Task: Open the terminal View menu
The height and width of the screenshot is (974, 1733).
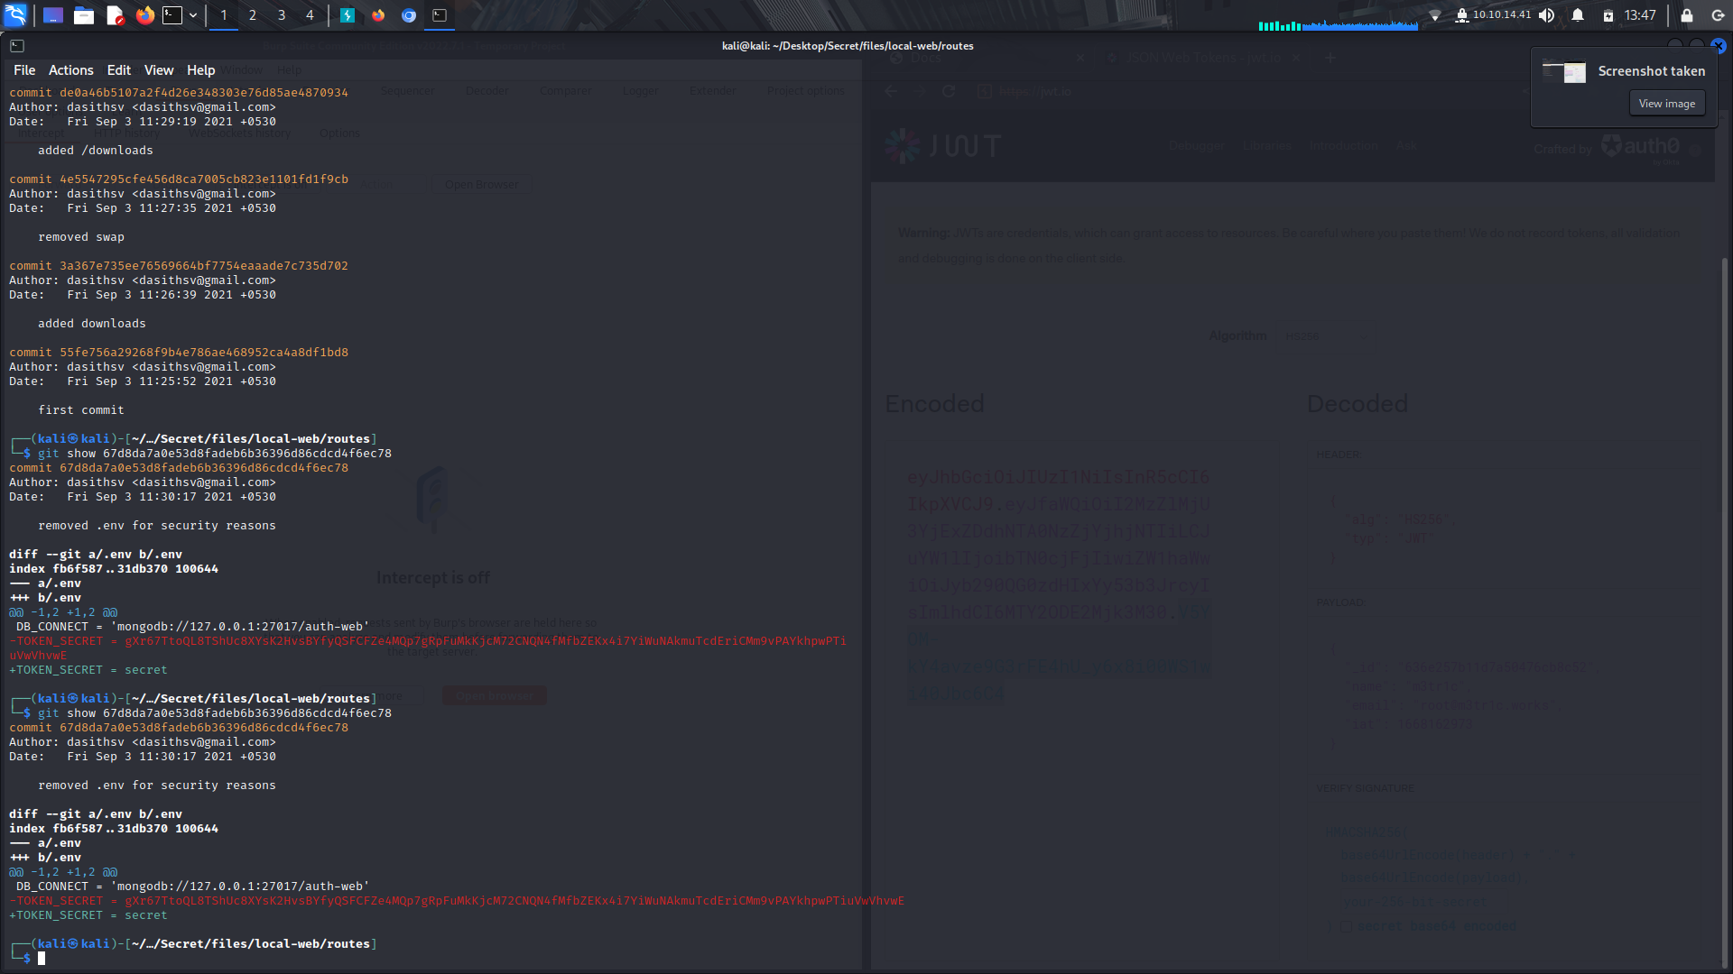Action: [x=158, y=70]
